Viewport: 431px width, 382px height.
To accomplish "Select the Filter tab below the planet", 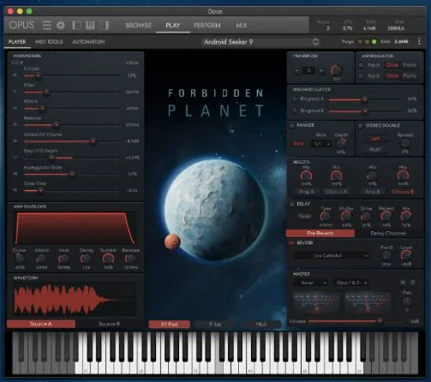I will click(x=215, y=325).
